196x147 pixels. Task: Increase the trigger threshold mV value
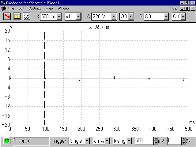pos(156,139)
